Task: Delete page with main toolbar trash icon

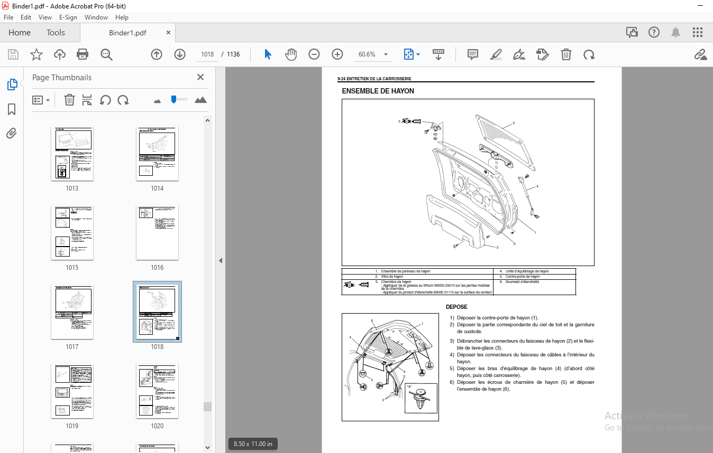Action: pyautogui.click(x=566, y=54)
